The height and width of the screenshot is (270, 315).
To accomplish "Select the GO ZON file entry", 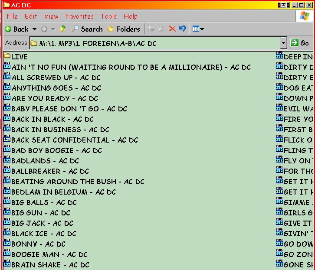I will (294, 254).
